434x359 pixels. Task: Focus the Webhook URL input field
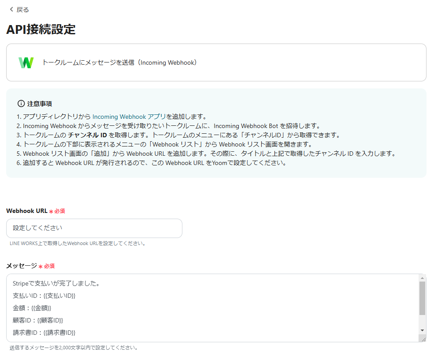click(x=94, y=228)
